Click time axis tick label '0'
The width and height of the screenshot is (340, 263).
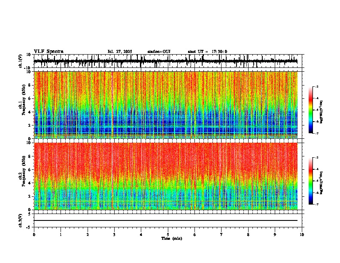(34, 235)
